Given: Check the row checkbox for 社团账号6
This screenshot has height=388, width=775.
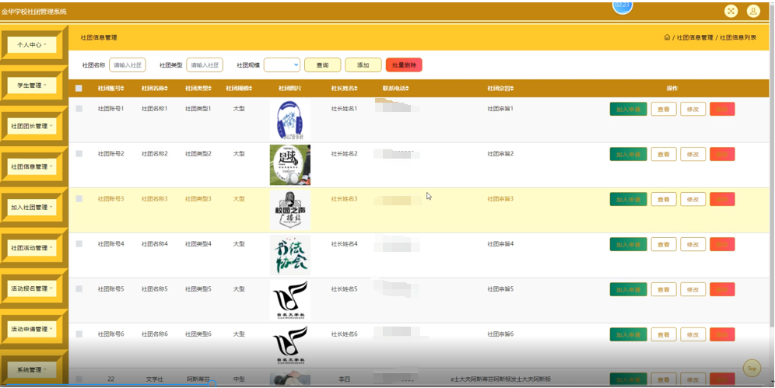Looking at the screenshot, I should 79,334.
